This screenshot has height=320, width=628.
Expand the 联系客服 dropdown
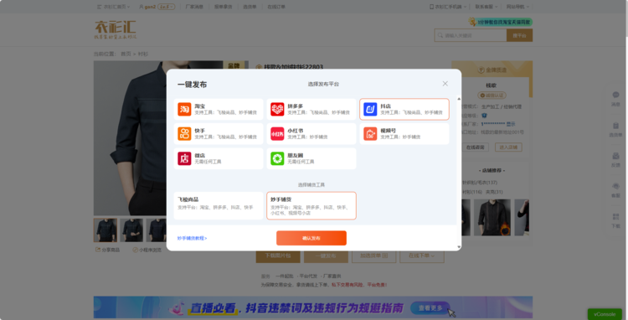point(486,7)
